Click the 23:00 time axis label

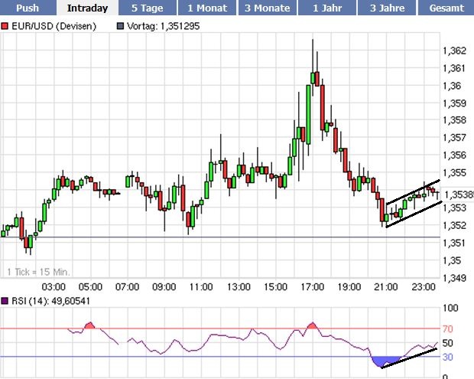(424, 286)
